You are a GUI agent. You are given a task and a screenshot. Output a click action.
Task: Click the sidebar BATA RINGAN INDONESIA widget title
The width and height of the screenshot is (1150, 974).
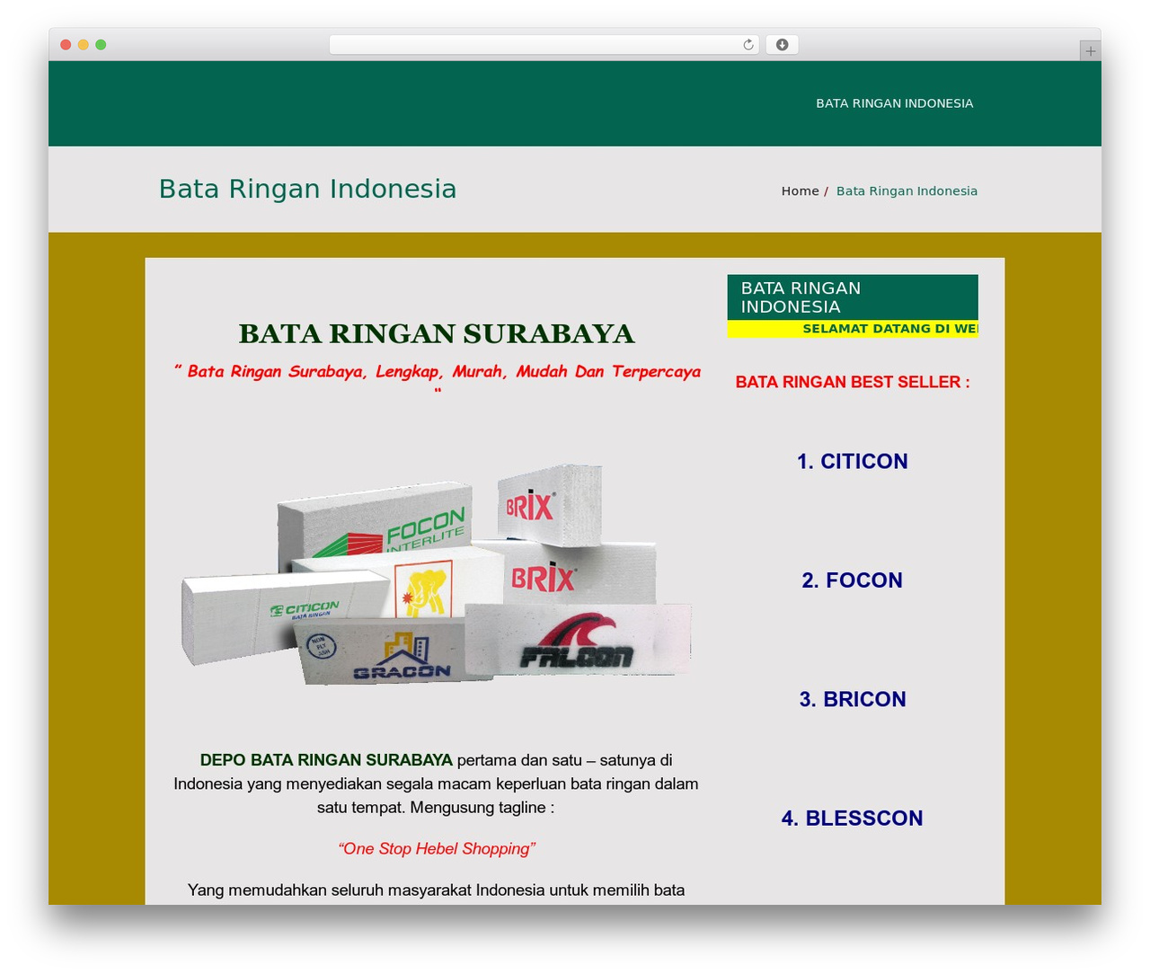point(853,297)
